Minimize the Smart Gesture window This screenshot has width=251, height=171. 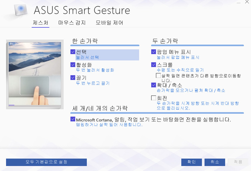[x=239, y=2]
